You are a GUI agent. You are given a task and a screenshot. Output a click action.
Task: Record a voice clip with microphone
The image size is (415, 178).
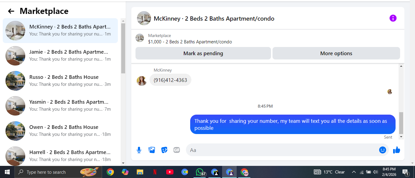[x=139, y=150]
